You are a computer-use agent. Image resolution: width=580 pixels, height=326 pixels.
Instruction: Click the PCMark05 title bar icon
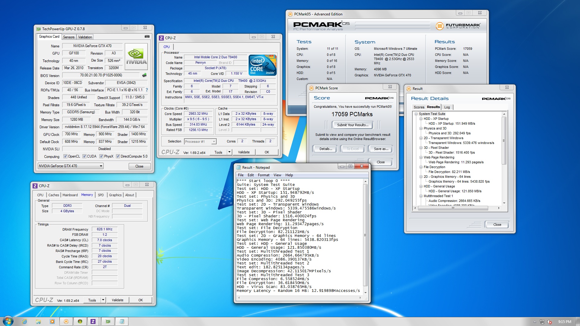point(290,14)
